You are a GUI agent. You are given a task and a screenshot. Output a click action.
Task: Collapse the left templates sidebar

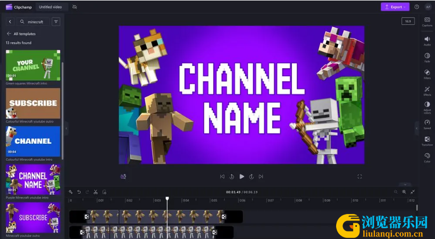point(66,128)
